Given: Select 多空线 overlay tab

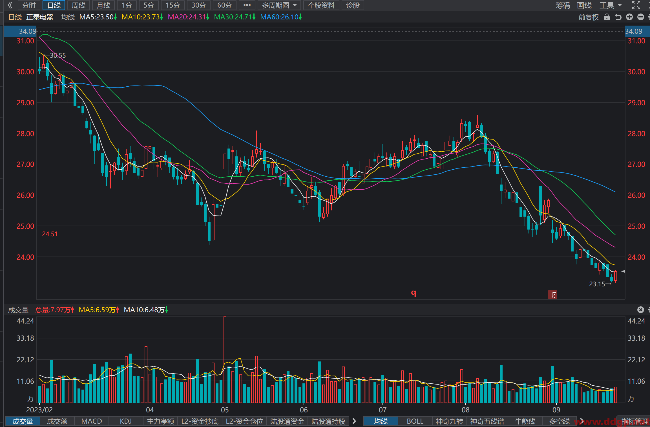Looking at the screenshot, I should coord(560,421).
